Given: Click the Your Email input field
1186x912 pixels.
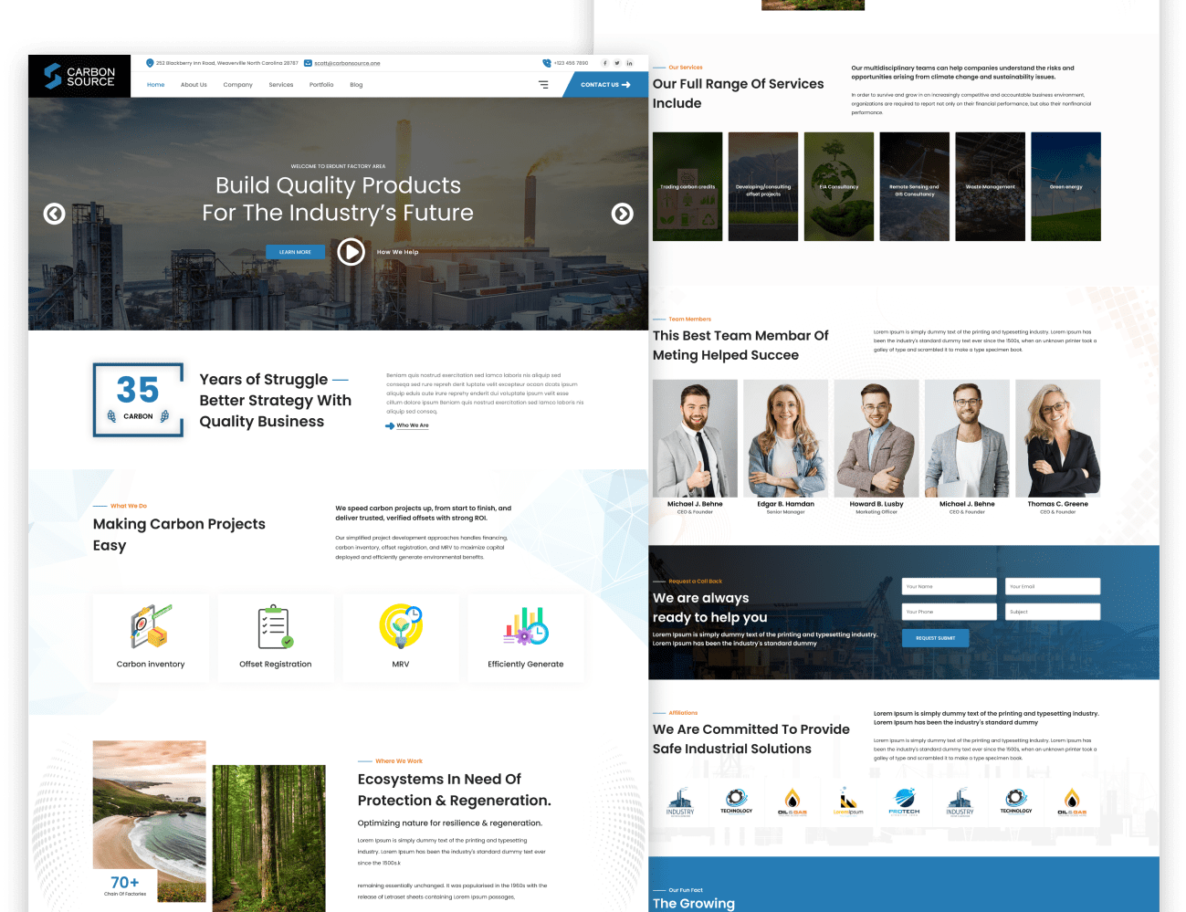Looking at the screenshot, I should 1054,587.
